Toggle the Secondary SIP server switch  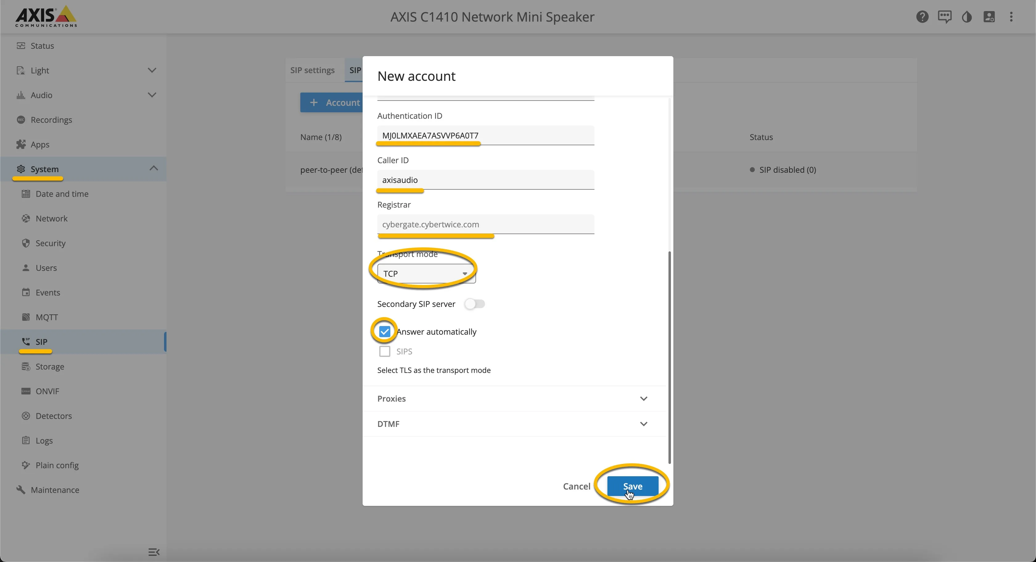[x=475, y=304]
